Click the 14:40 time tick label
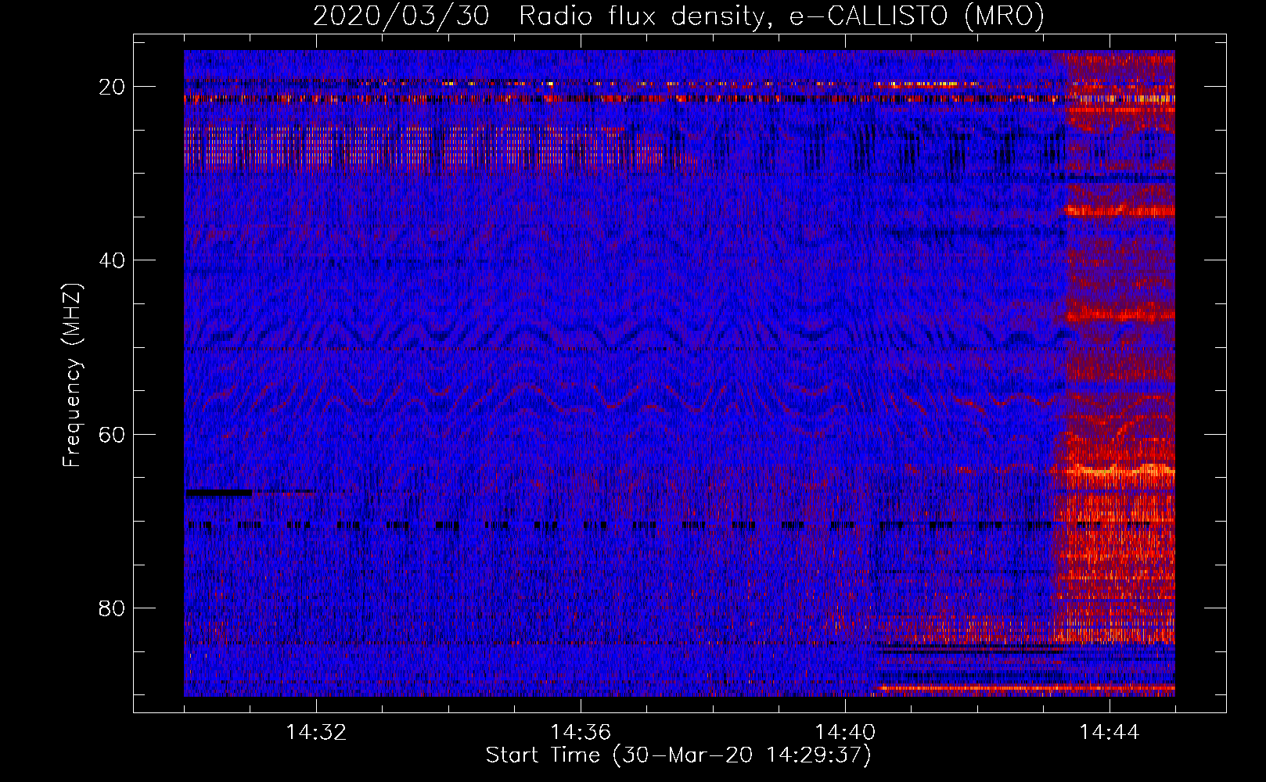Viewport: 1266px width, 782px height. tap(845, 733)
